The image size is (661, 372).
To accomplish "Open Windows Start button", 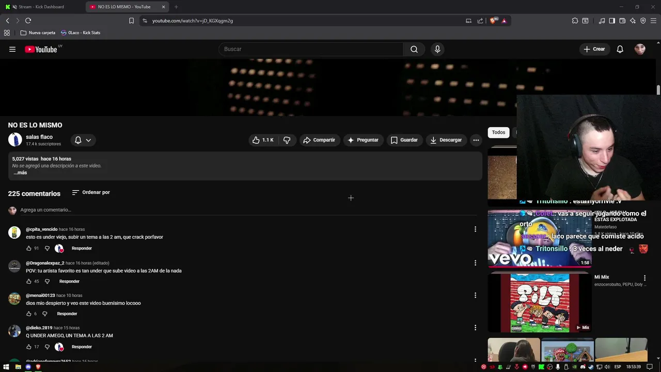I will coord(6,367).
